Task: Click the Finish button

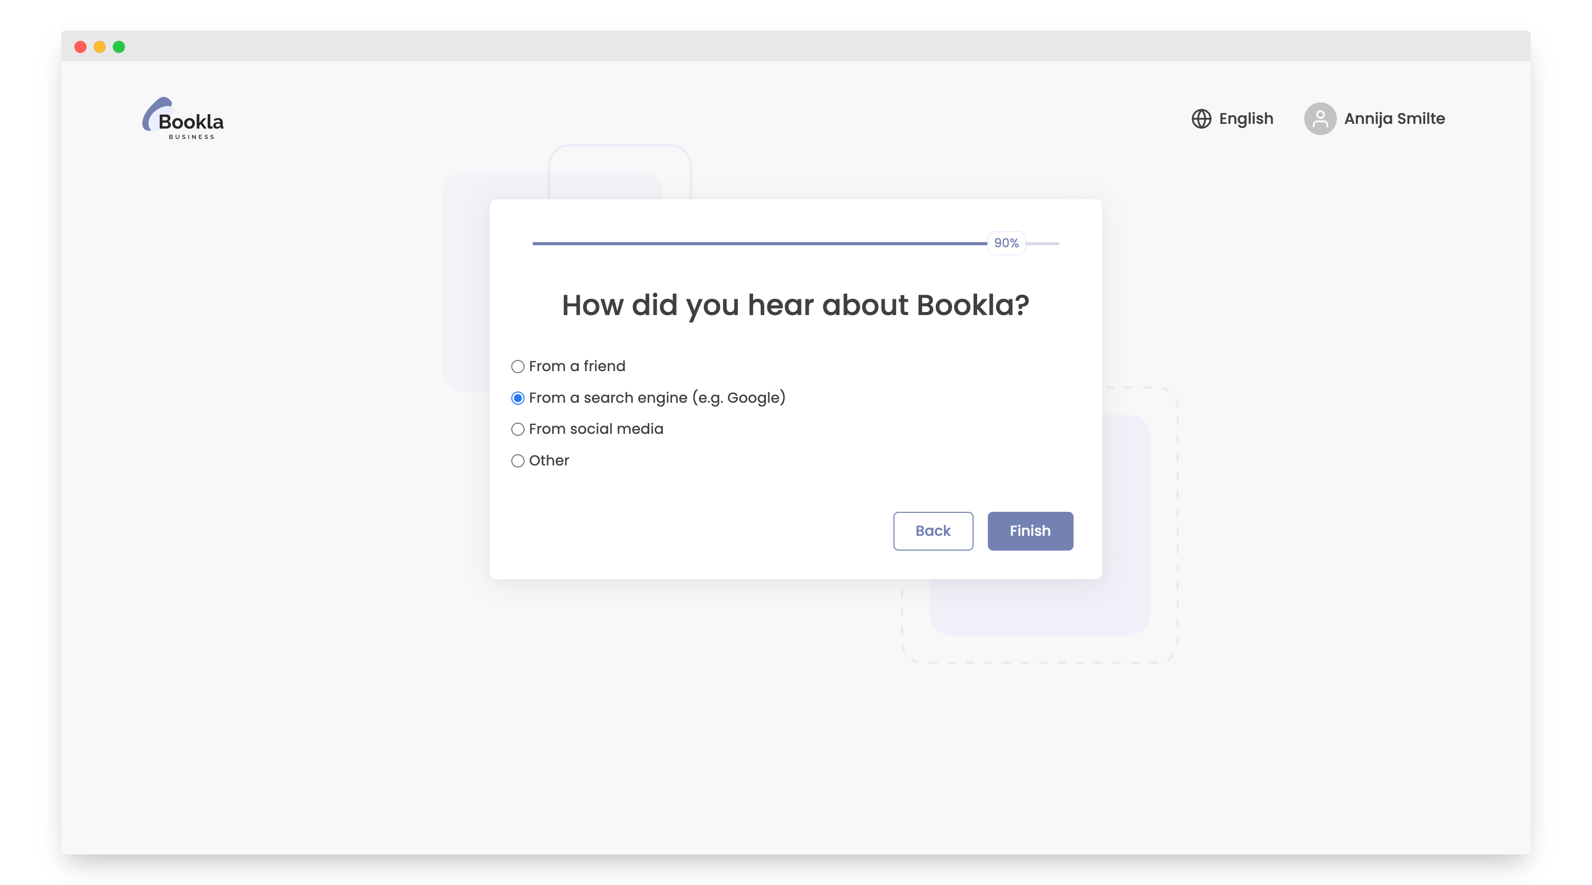Action: pos(1029,531)
